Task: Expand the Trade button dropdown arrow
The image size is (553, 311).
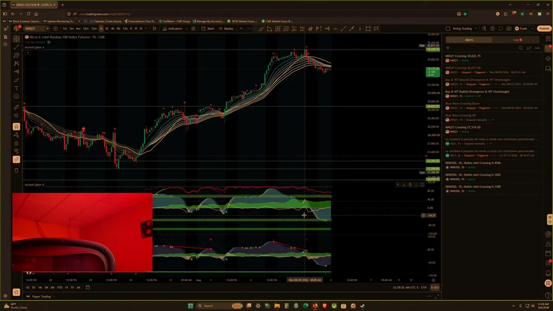Action: 531,29
